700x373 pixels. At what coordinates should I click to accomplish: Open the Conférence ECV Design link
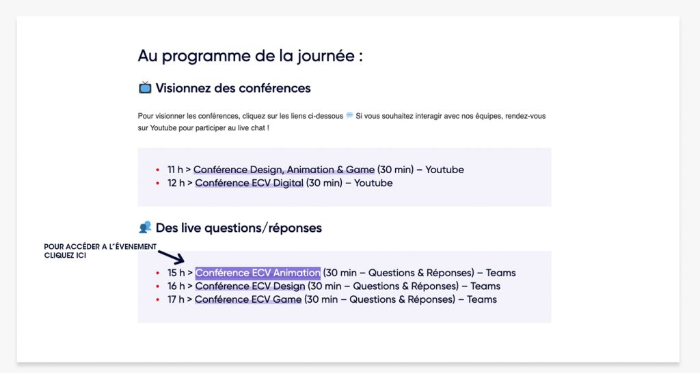[x=250, y=286]
